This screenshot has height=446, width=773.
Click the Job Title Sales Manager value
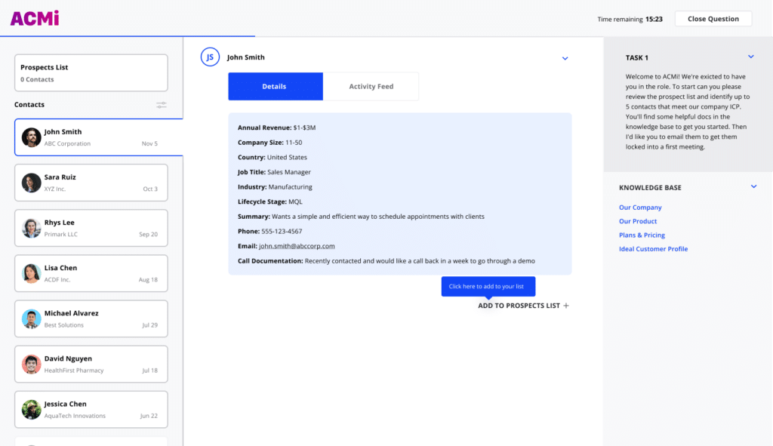tap(289, 172)
